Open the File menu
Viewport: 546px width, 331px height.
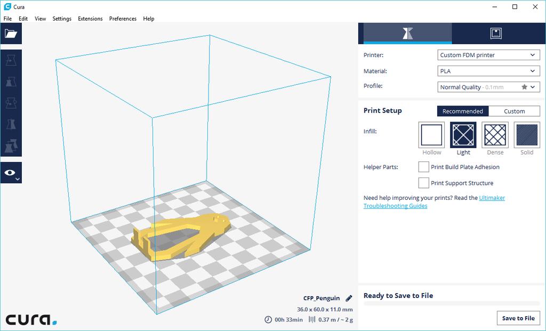7,19
